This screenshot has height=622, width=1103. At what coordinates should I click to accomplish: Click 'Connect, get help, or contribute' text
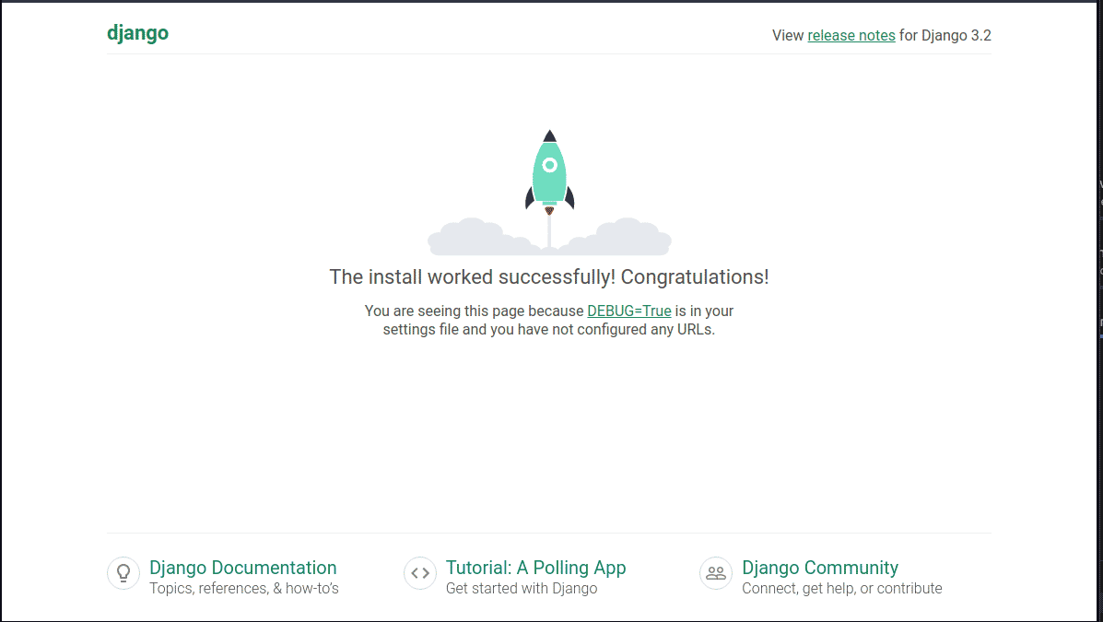pyautogui.click(x=842, y=588)
